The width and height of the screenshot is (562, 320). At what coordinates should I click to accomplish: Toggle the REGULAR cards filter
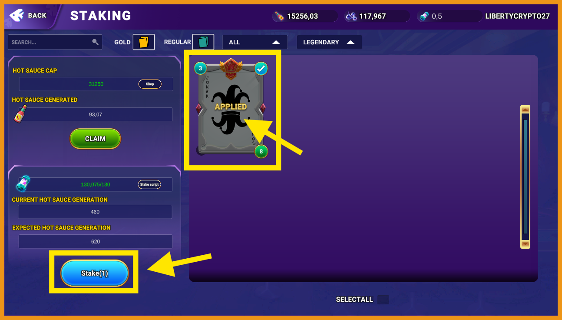(203, 42)
